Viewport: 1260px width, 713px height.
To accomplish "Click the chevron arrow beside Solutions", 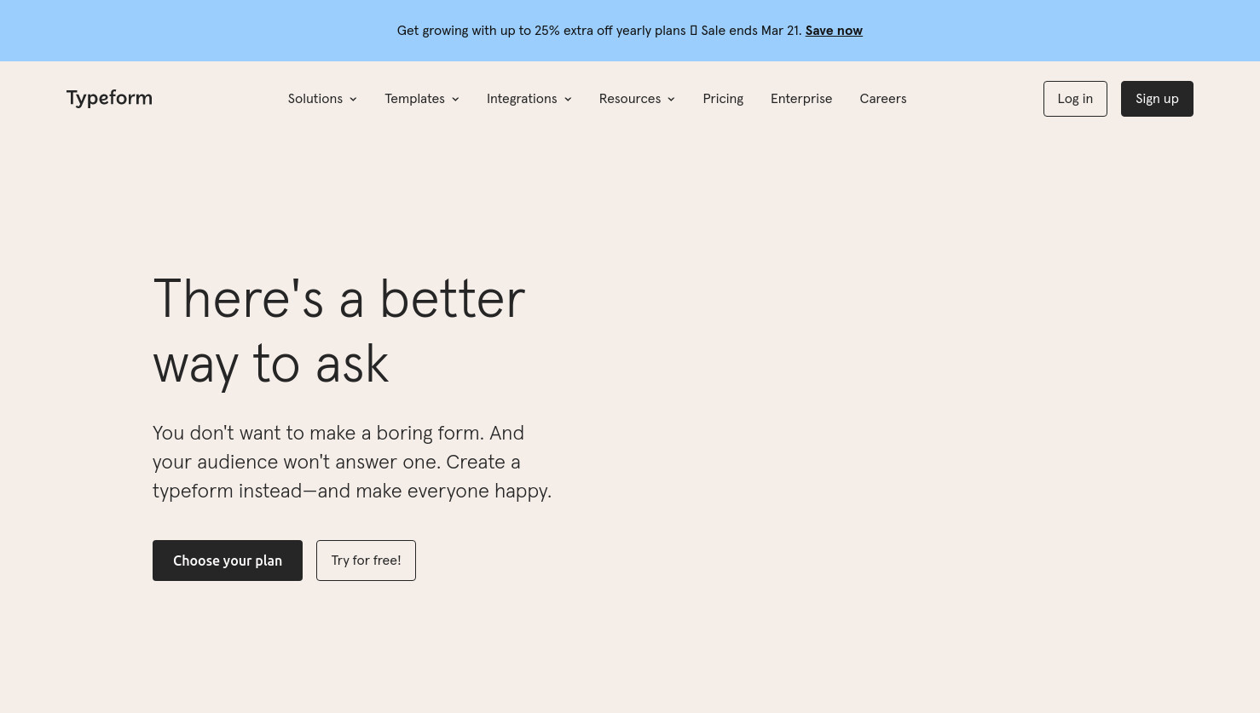I will point(353,100).
